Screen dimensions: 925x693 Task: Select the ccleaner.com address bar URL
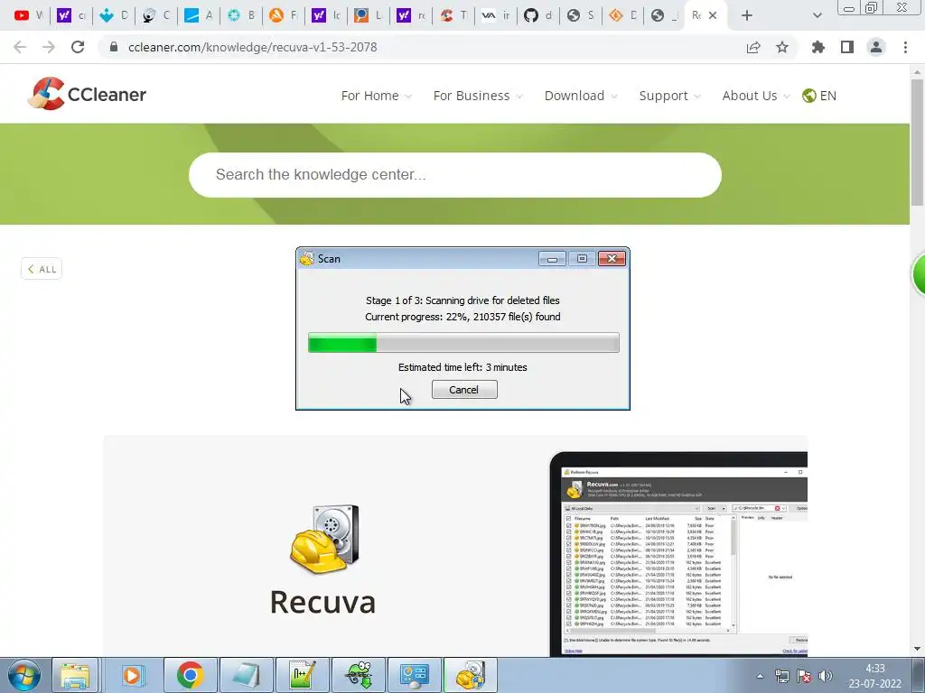(253, 47)
